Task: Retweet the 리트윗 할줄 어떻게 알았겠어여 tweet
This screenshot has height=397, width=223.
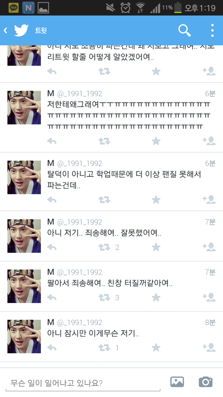Action: [x=104, y=71]
